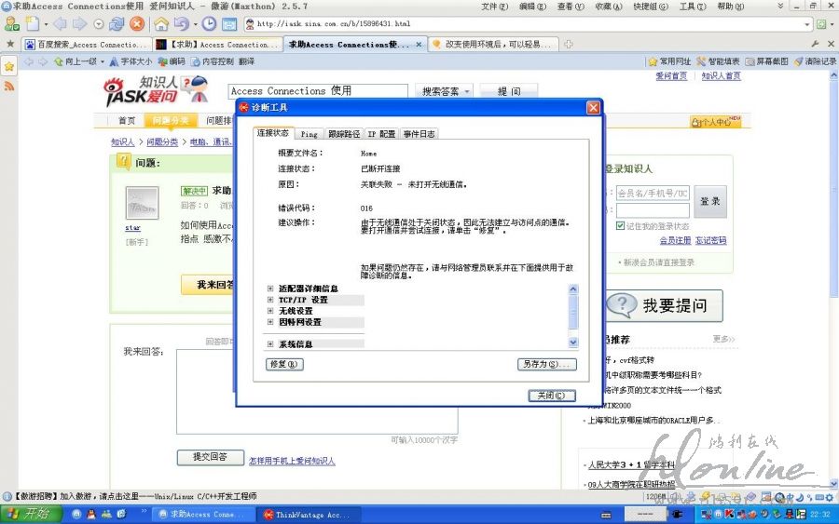This screenshot has width=839, height=524.
Task: Click the browser Home icon
Action: tap(161, 23)
